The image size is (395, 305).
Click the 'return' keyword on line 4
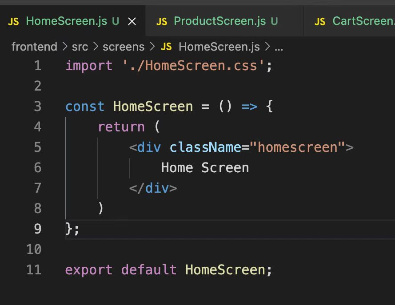click(x=121, y=127)
